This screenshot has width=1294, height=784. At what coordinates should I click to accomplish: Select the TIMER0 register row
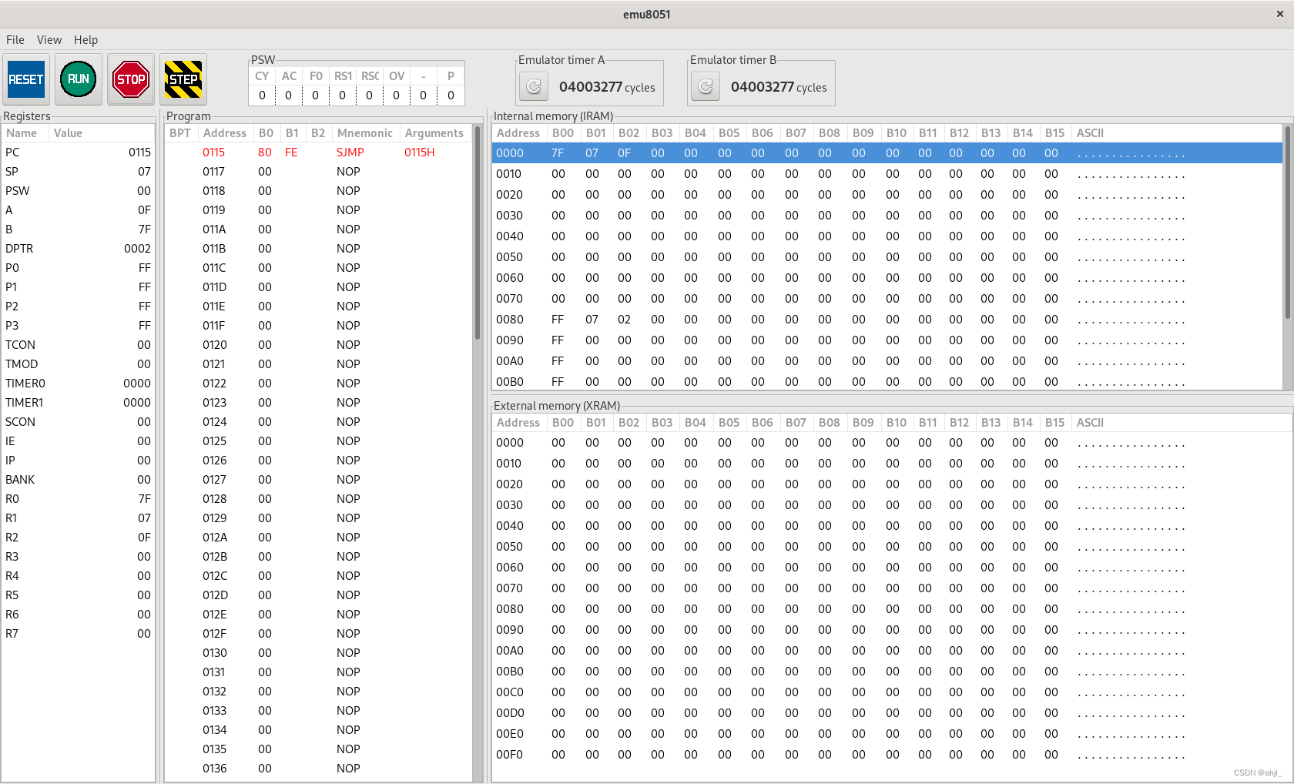(x=78, y=384)
